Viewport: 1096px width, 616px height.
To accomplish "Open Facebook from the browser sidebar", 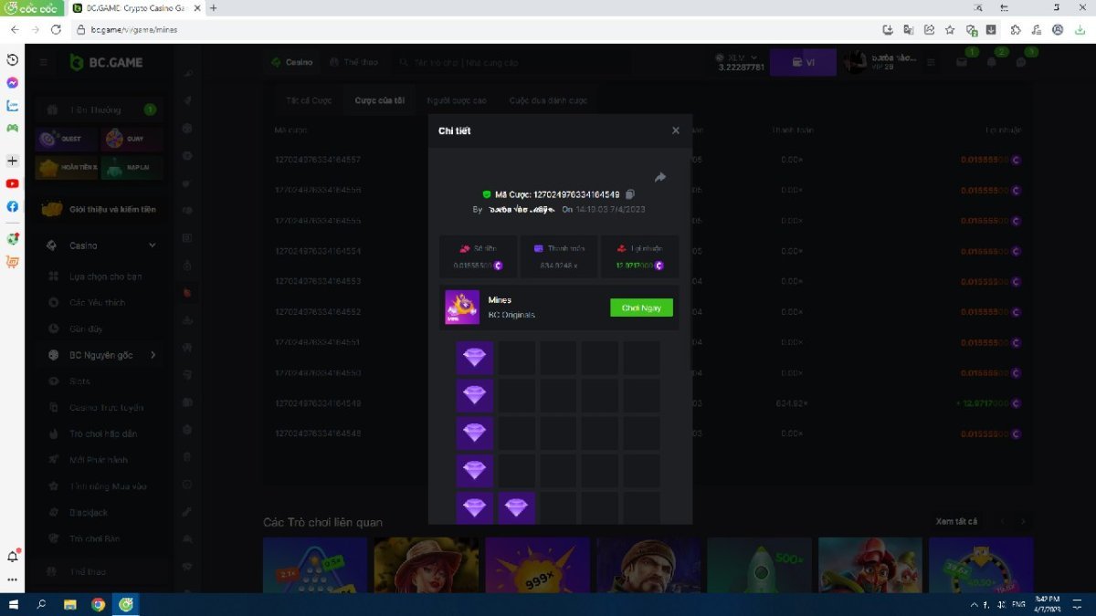I will coord(13,206).
